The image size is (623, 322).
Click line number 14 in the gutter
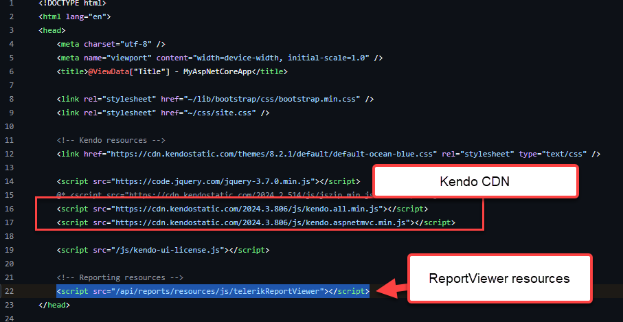(10, 181)
